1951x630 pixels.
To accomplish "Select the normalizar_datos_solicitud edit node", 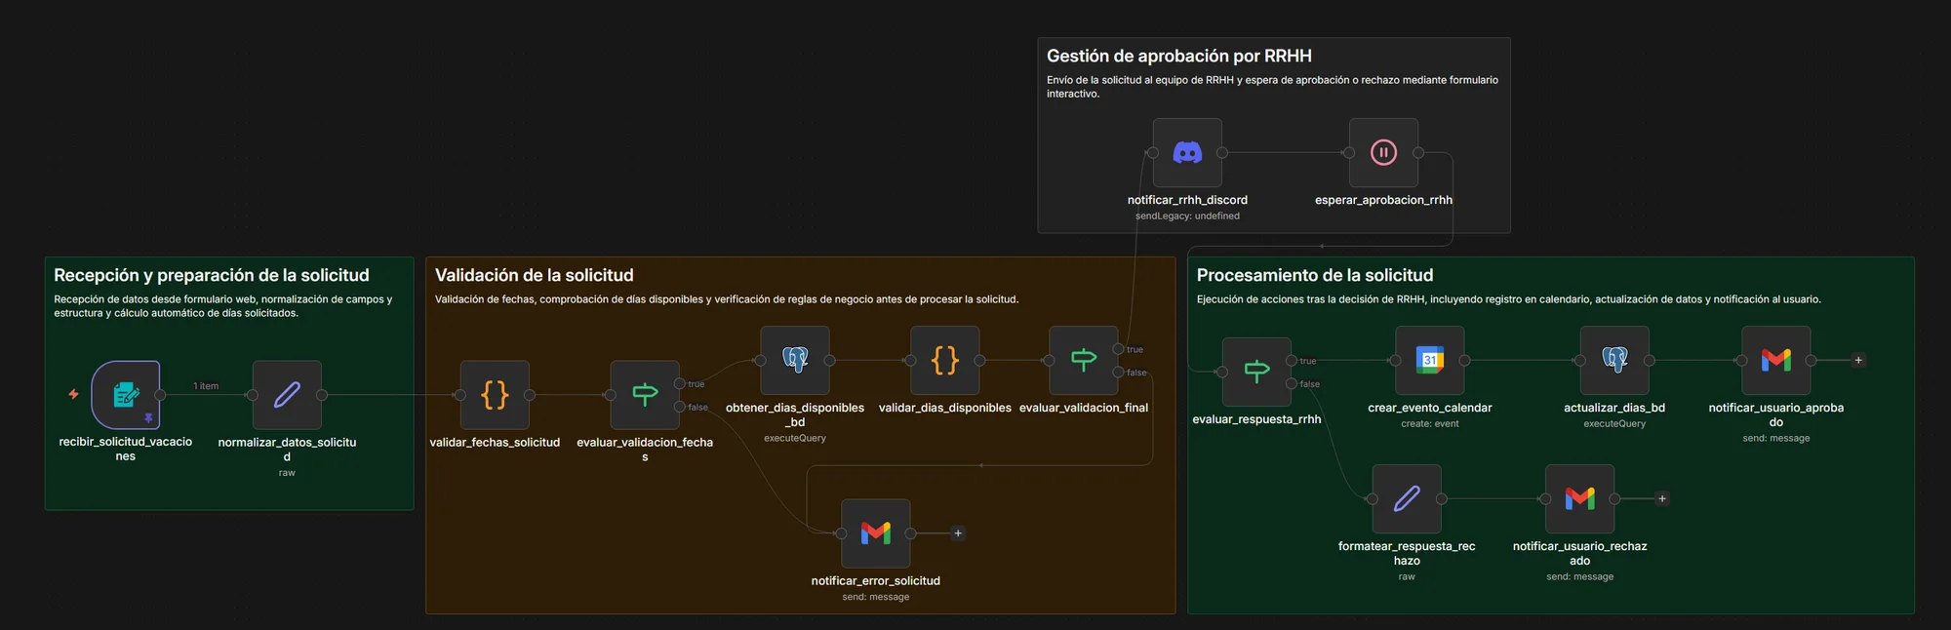I will 287,395.
